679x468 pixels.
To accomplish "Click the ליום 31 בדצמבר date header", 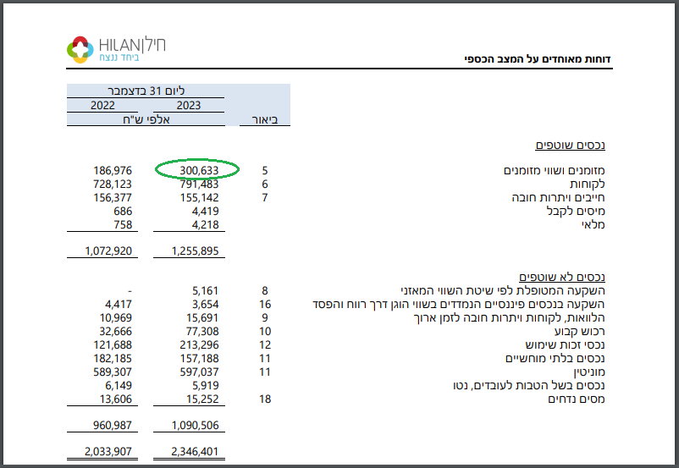I will point(146,91).
